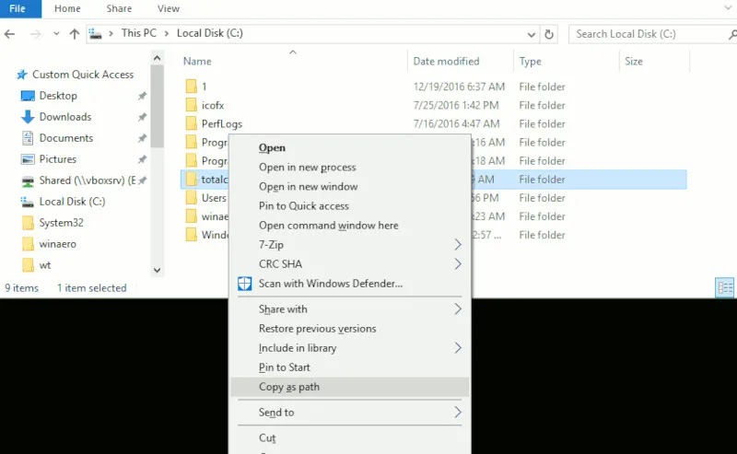Click the navigation pane scroll up arrow

(157, 58)
